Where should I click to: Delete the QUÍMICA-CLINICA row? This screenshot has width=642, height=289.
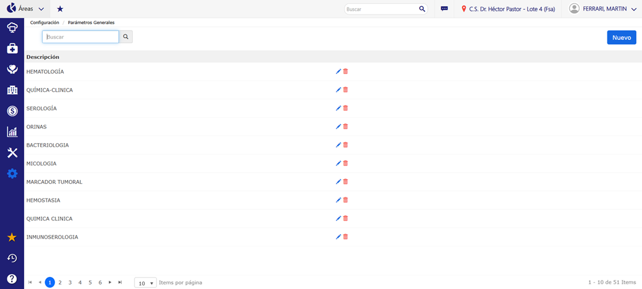[345, 90]
